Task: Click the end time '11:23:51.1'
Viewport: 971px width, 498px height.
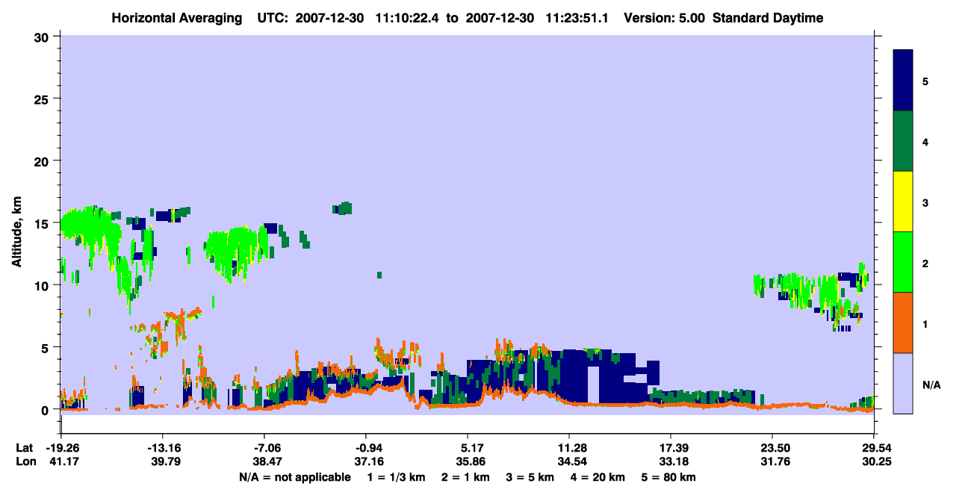Action: coord(579,18)
